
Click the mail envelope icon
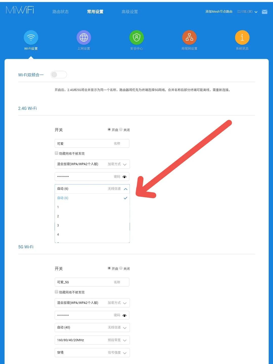264,12
